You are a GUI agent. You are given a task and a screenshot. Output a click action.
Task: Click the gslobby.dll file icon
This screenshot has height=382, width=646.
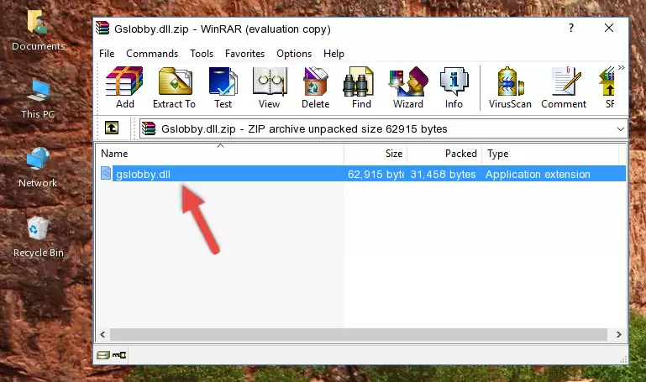click(106, 173)
